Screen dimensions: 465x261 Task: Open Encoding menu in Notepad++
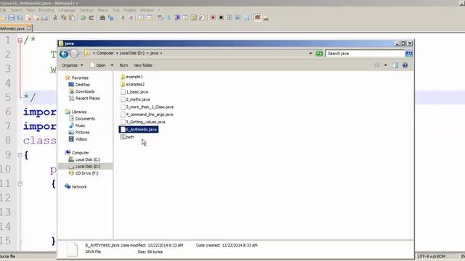tap(46, 10)
